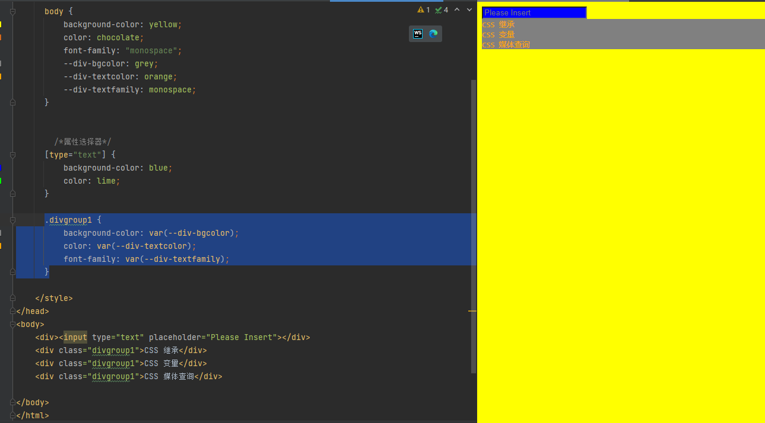Open chocolate color swatch in gutter
Screen dimensions: 765x423
pos(1,37)
